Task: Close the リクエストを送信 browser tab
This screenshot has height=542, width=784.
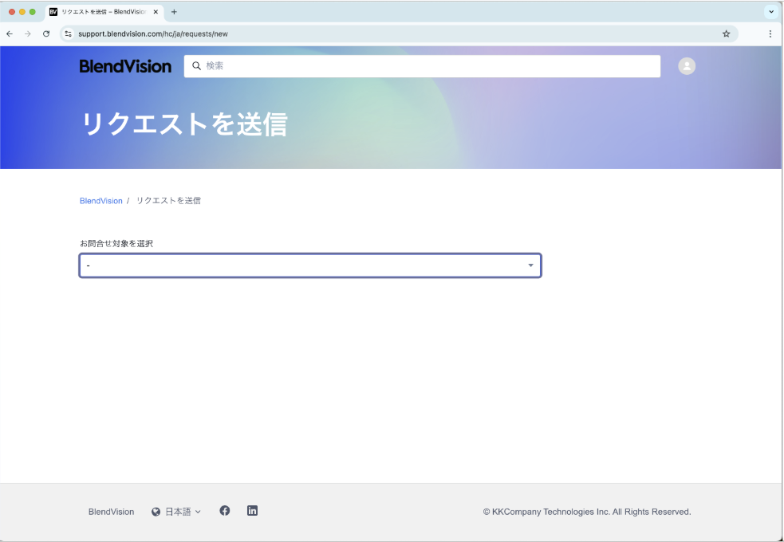Action: [156, 12]
